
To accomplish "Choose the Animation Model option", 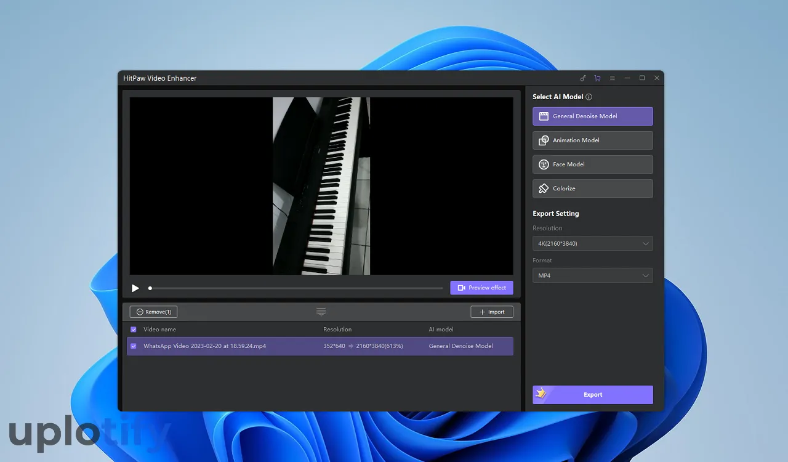I will tap(592, 140).
